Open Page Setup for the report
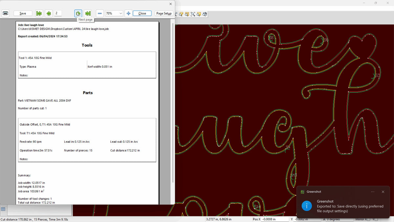The height and width of the screenshot is (222, 394). (x=164, y=13)
